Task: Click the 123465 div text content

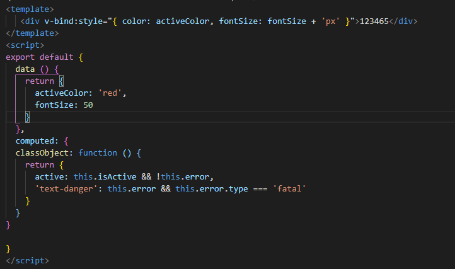Action: (374, 21)
